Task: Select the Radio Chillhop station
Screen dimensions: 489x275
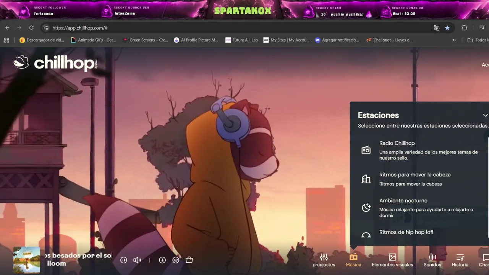Action: tap(420, 150)
